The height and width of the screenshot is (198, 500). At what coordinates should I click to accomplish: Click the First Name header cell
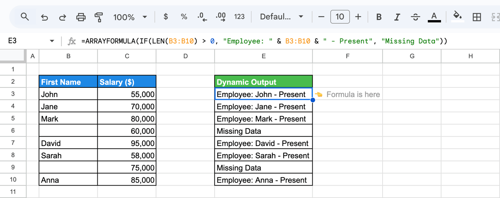pyautogui.click(x=68, y=82)
